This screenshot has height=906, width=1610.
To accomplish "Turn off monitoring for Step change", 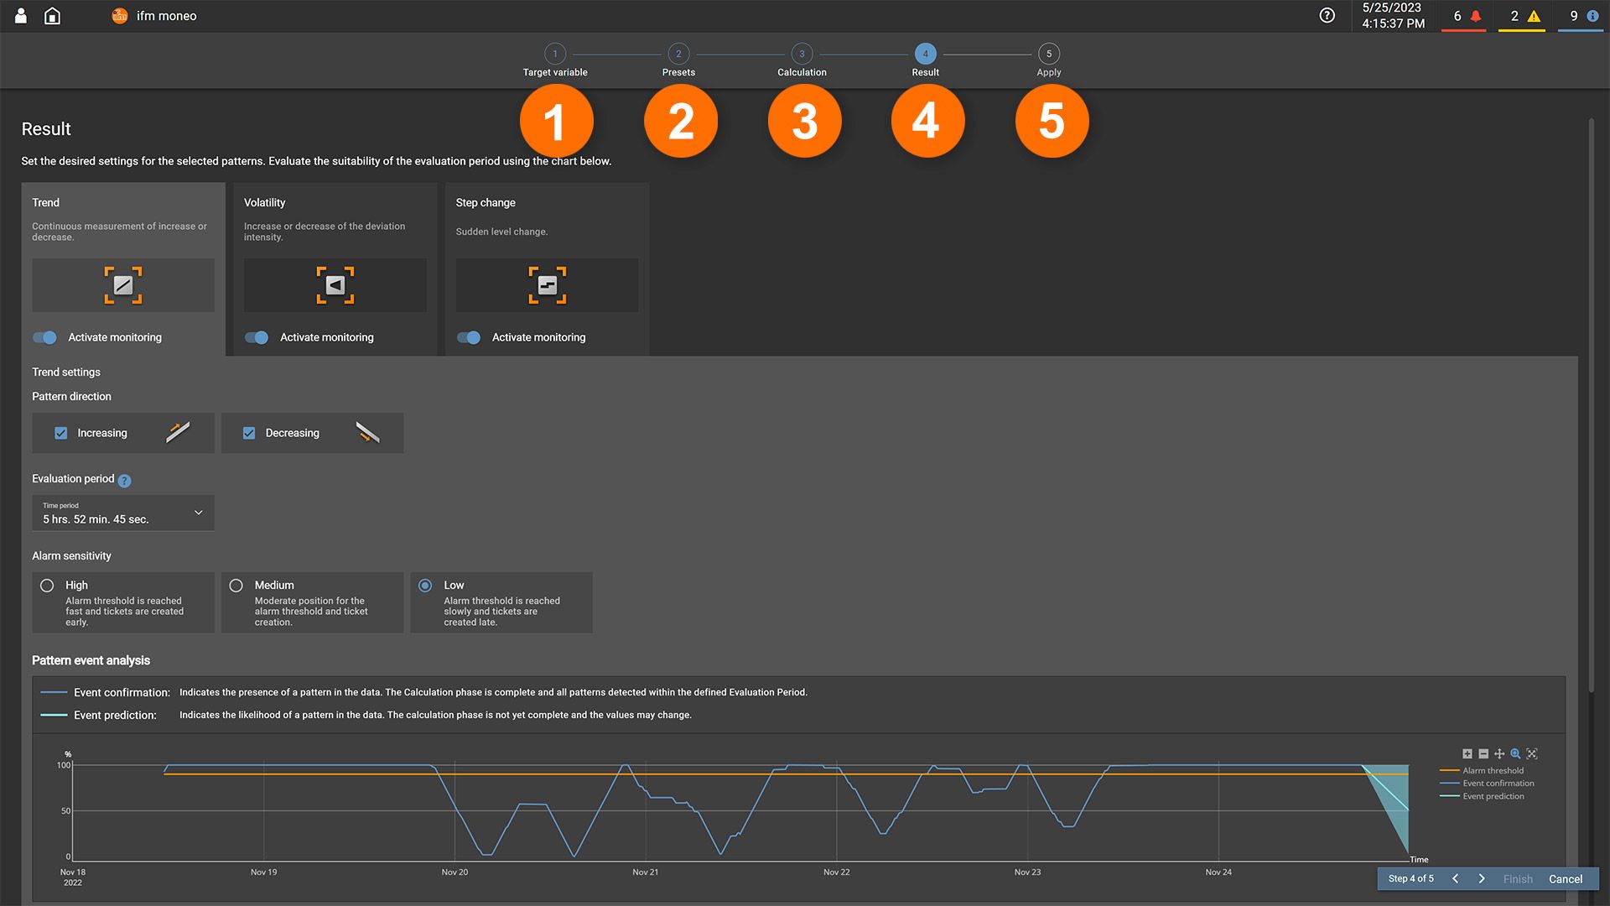I will (469, 337).
